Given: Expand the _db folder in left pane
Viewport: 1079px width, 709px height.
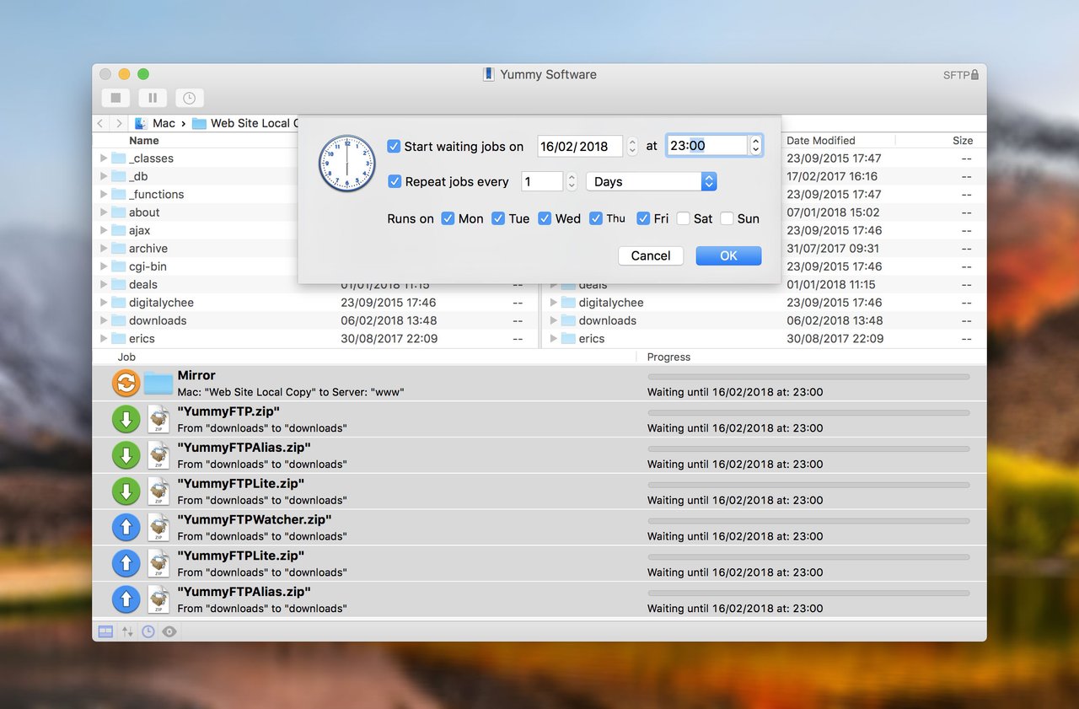Looking at the screenshot, I should point(104,176).
